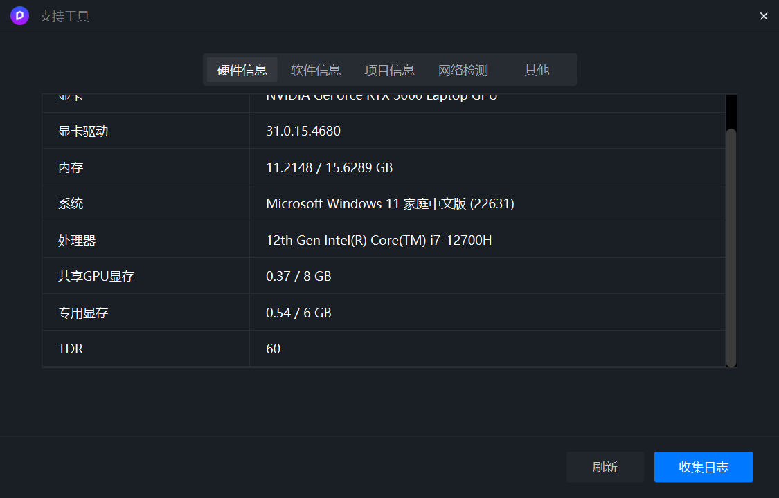Click the purple app logo icon
This screenshot has height=498, width=779.
19,16
